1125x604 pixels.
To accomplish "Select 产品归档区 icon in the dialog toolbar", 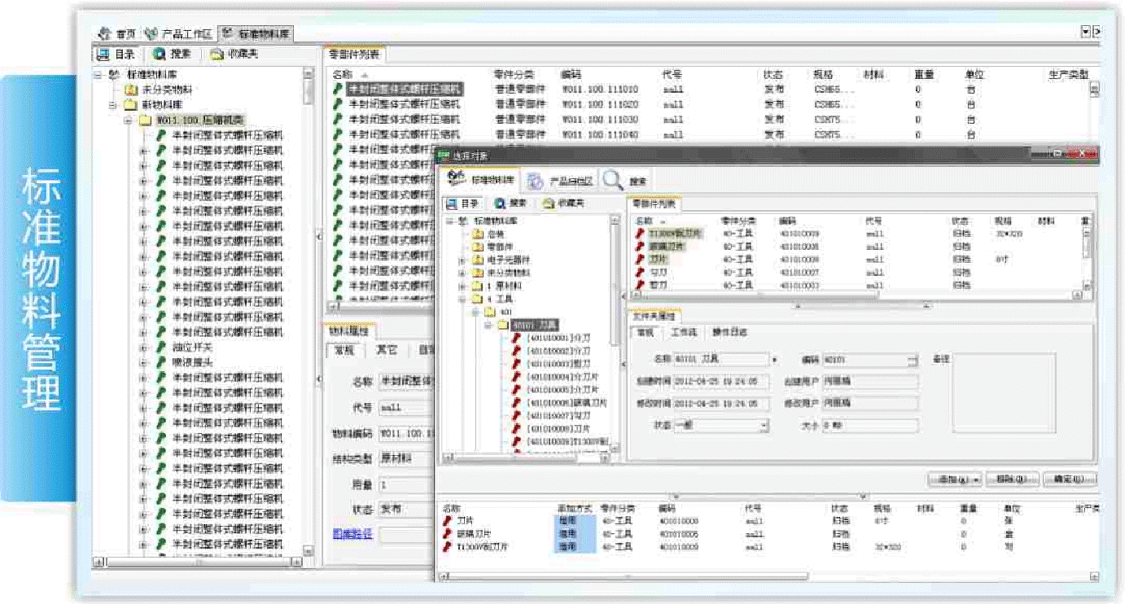I will pyautogui.click(x=535, y=180).
